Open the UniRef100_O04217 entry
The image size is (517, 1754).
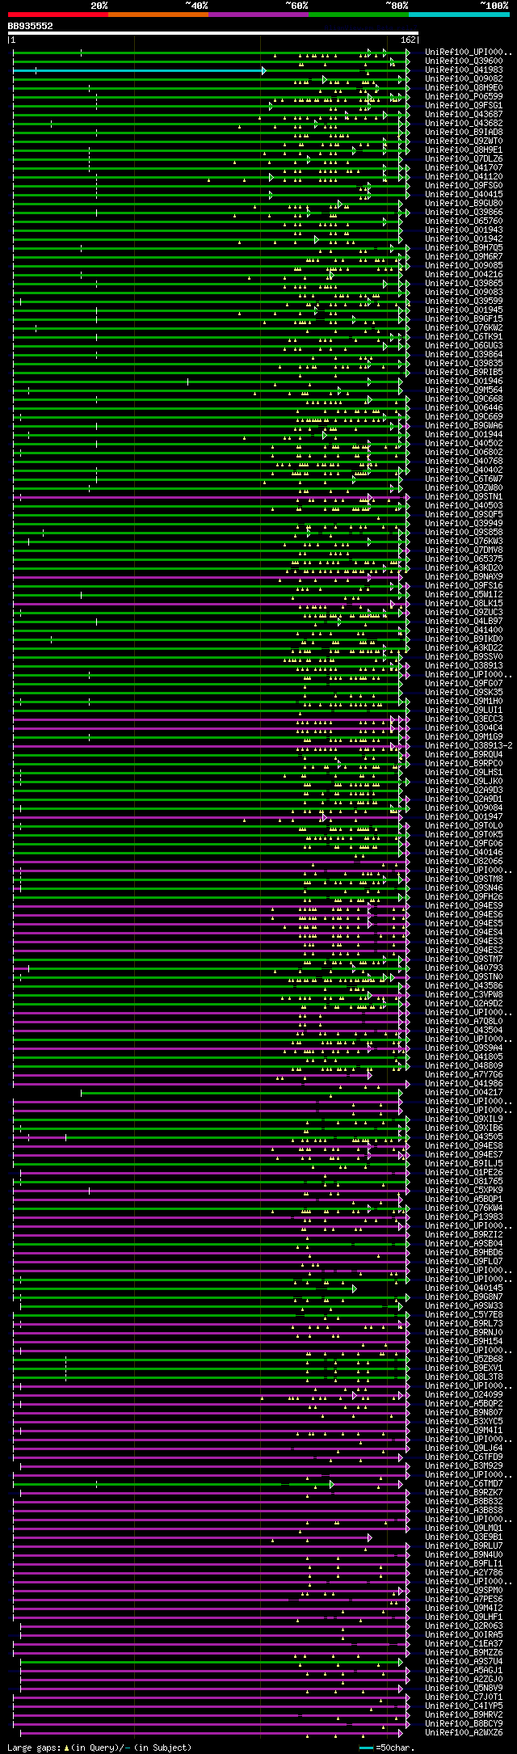[464, 1093]
